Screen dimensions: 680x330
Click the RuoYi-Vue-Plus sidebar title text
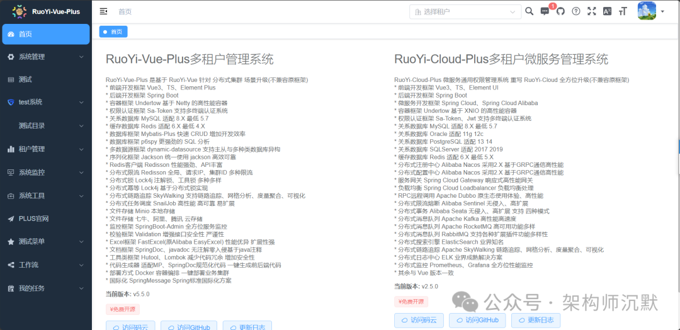coord(56,12)
